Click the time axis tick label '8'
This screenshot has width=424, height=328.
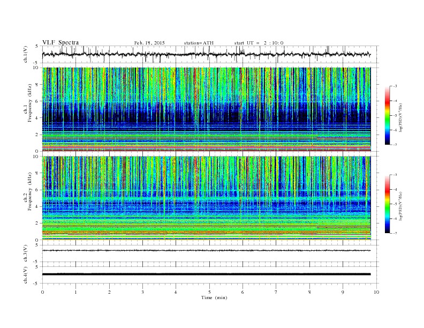click(x=309, y=292)
